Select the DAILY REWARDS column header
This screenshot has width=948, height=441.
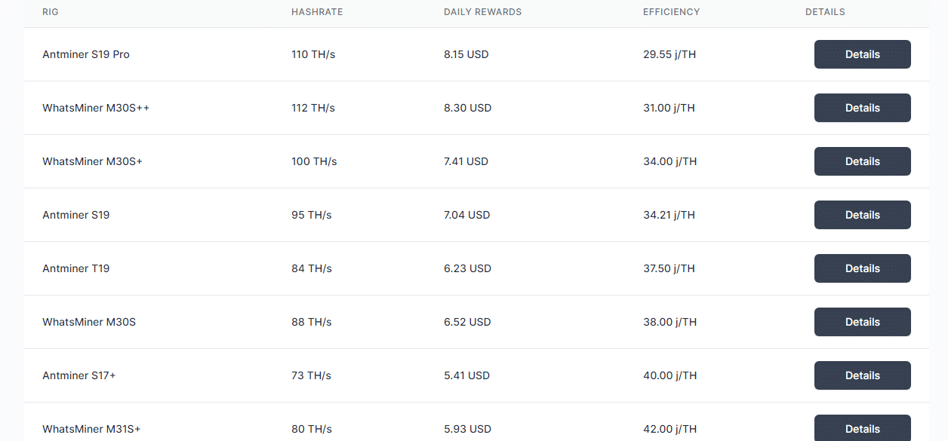click(482, 12)
